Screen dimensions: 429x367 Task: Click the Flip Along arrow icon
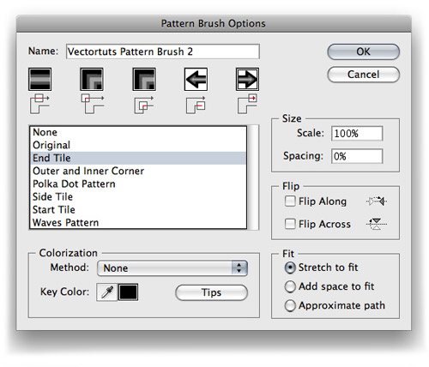pyautogui.click(x=377, y=202)
